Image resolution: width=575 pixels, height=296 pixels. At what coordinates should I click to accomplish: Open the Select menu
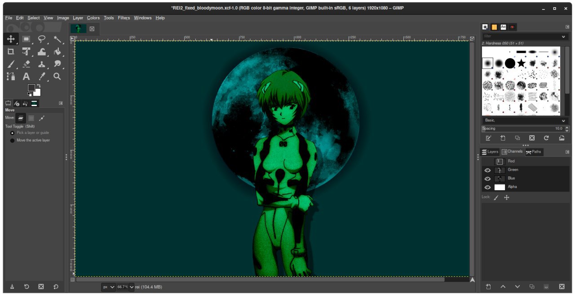(x=34, y=18)
